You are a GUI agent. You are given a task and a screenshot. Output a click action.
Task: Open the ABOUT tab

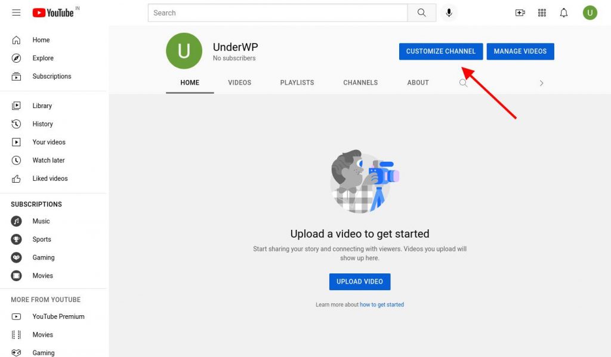click(418, 82)
